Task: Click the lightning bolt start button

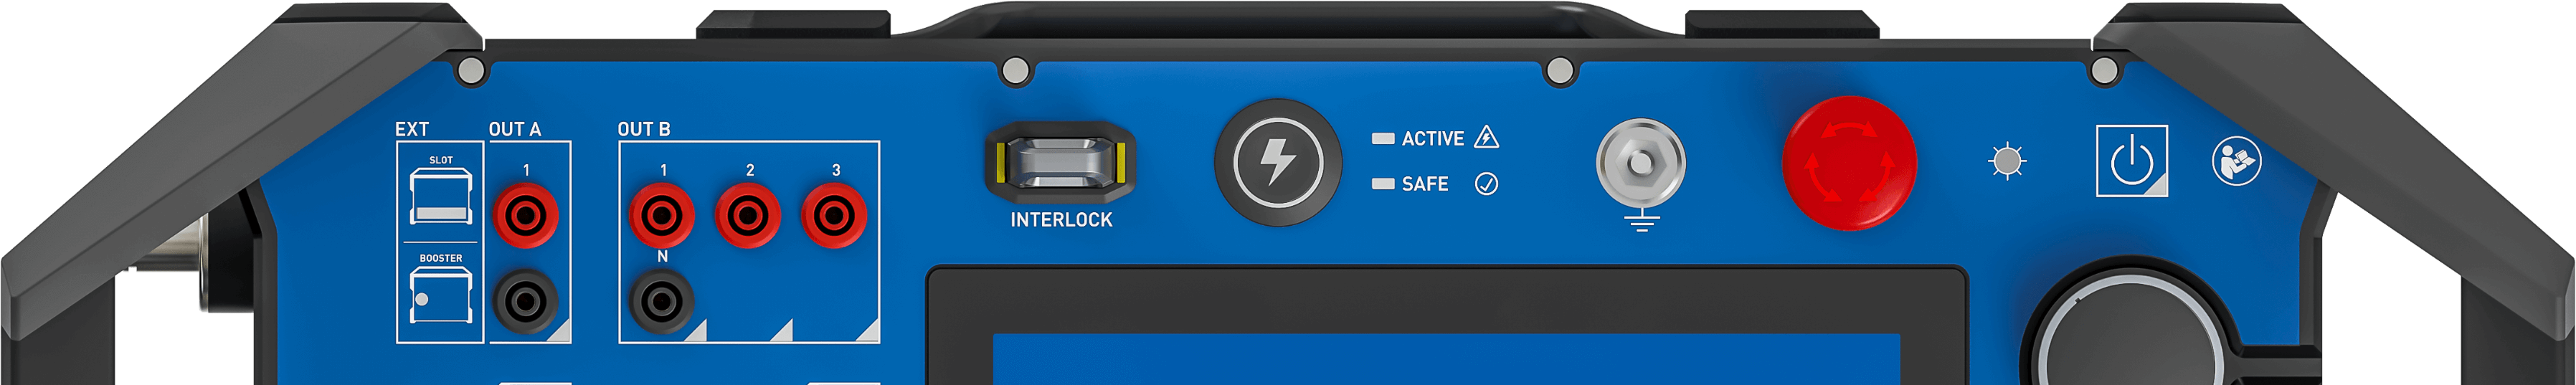Action: point(1278,162)
